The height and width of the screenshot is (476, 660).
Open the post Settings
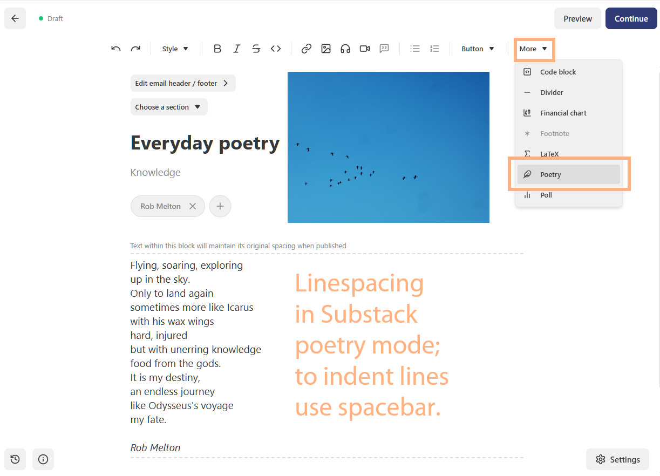pos(617,459)
